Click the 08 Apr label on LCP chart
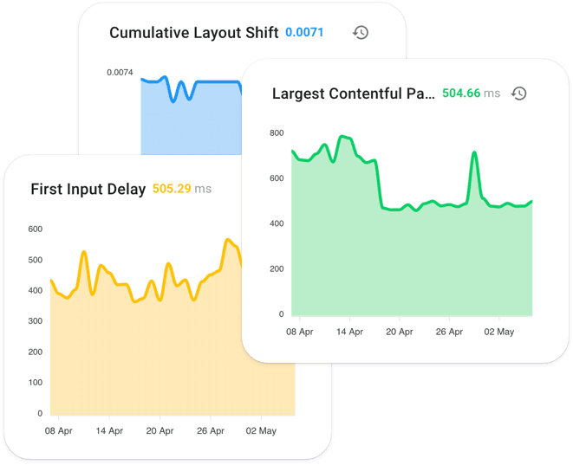Screen dimensions: 573x465 pos(300,332)
